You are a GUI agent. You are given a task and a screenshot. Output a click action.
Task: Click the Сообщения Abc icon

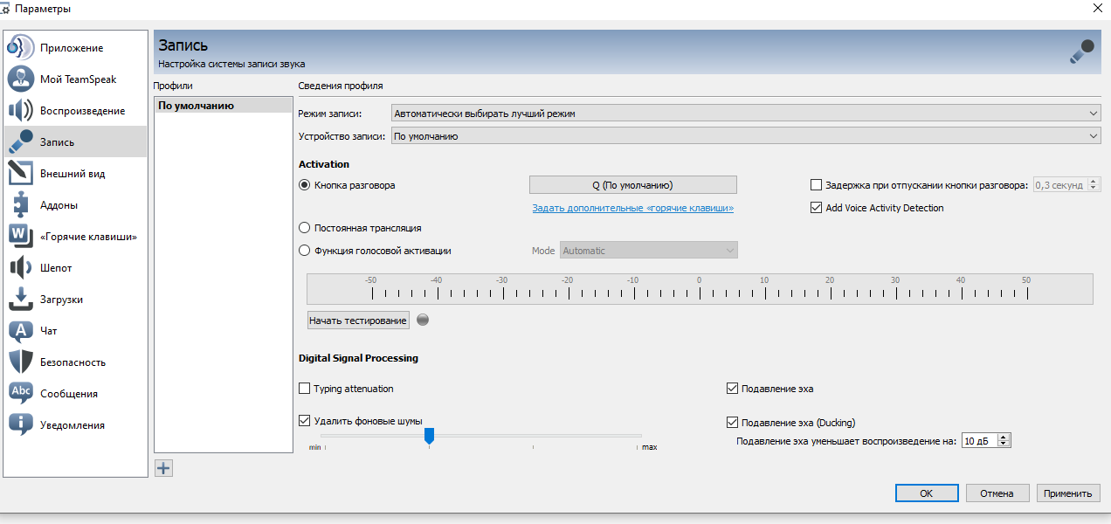(x=21, y=394)
